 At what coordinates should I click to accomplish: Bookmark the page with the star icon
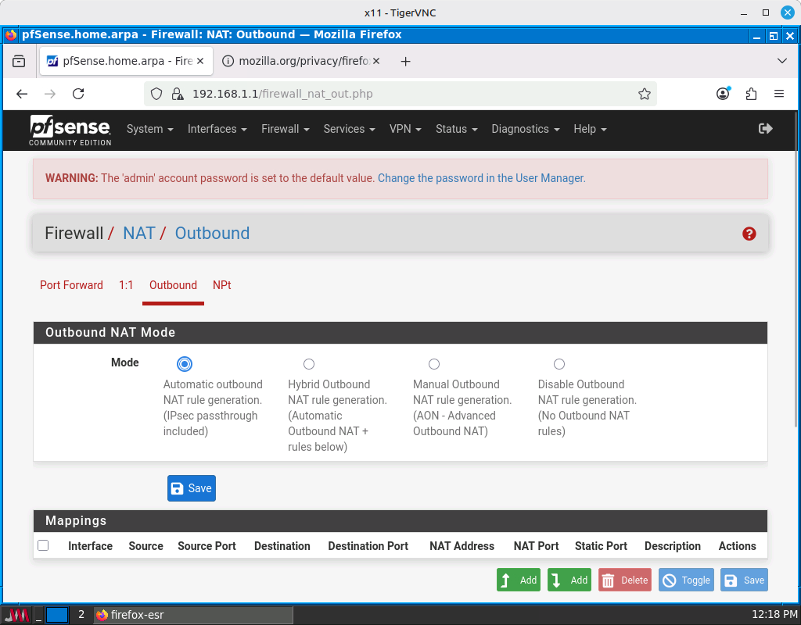click(x=645, y=93)
